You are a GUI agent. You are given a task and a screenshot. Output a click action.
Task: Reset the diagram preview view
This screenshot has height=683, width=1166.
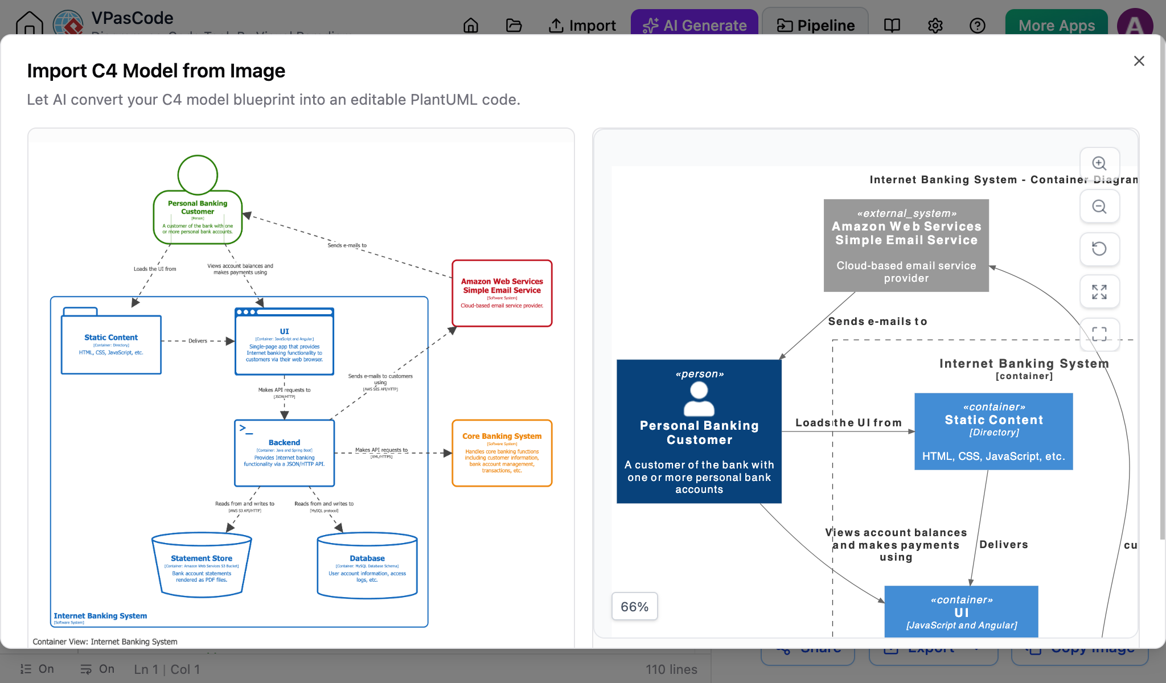1099,249
